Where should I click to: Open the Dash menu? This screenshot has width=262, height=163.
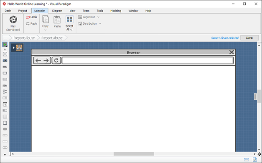[8, 11]
